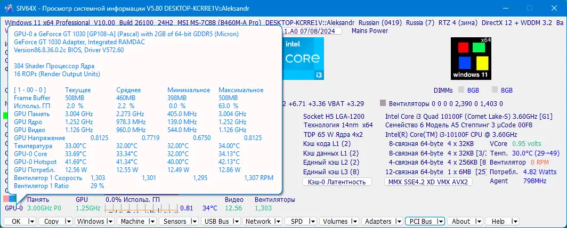Click the OK button label
This screenshot has width=567, height=228.
point(17,221)
